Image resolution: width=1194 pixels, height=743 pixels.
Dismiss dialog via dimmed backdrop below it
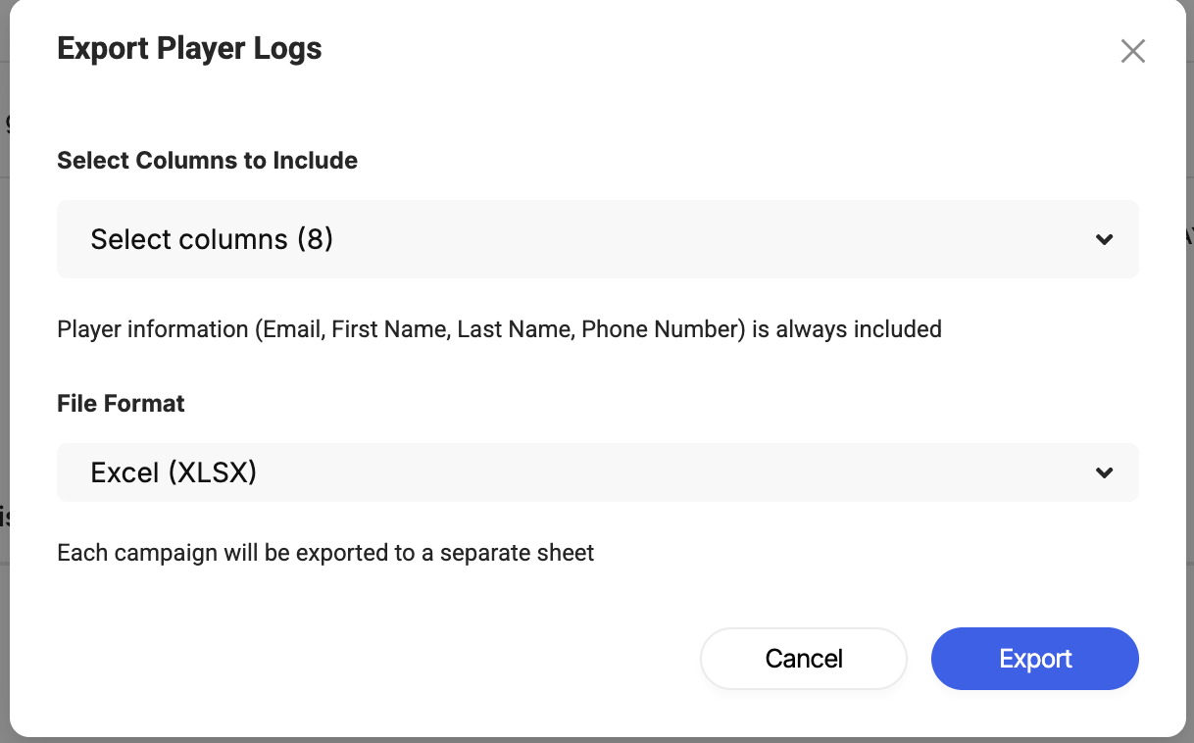coord(597,740)
